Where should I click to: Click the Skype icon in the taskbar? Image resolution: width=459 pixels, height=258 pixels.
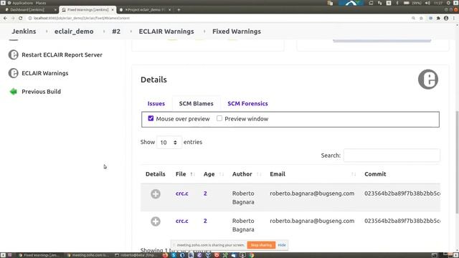tap(174, 255)
